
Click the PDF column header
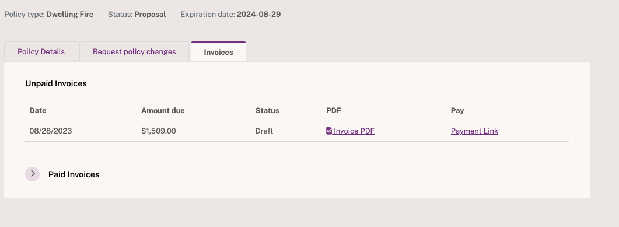pyautogui.click(x=334, y=110)
